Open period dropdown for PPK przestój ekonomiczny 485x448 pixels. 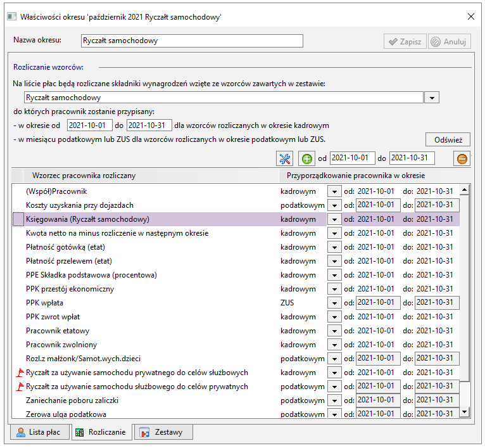point(334,289)
